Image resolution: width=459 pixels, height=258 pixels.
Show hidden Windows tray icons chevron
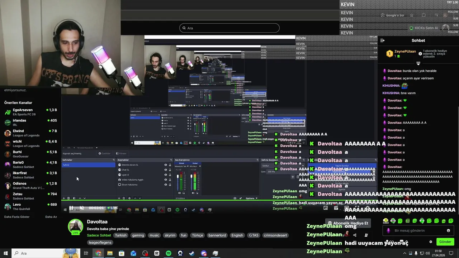click(404, 253)
